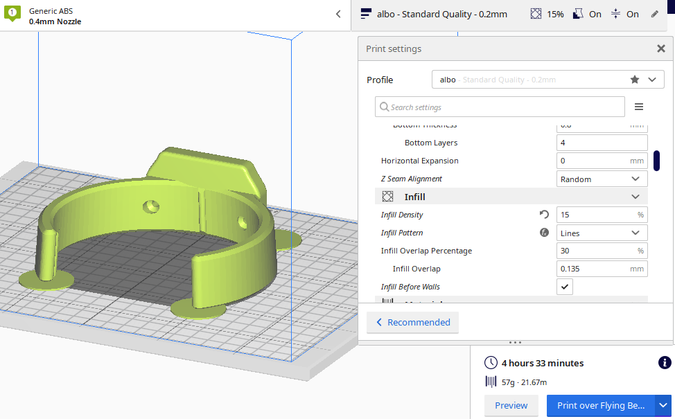675x419 pixels.
Task: Open the Infill Pattern dropdown
Action: (602, 233)
